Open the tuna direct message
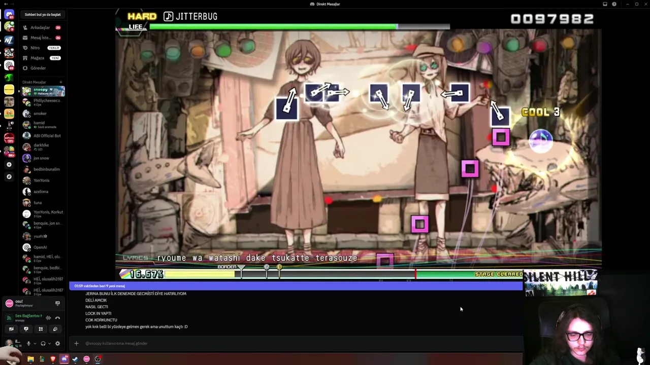This screenshot has width=650, height=365. point(43,203)
